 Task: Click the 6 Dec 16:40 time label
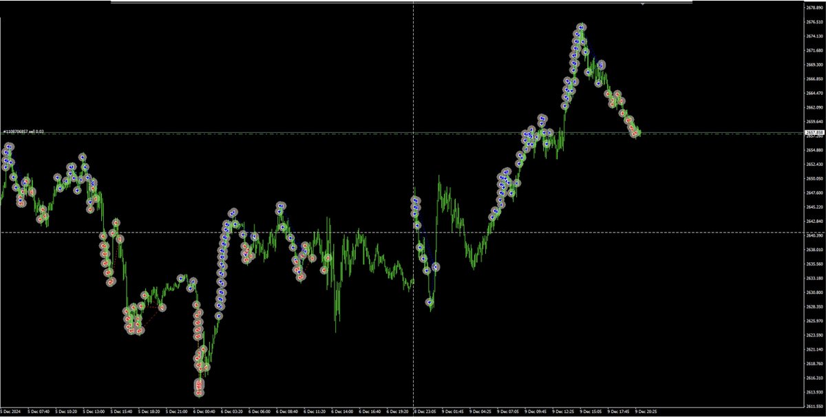pyautogui.click(x=371, y=411)
